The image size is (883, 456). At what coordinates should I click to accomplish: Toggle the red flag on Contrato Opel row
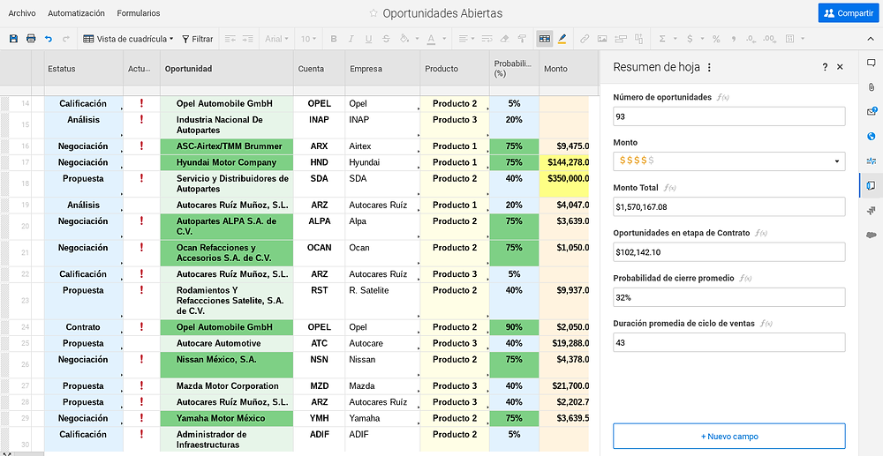pyautogui.click(x=141, y=326)
